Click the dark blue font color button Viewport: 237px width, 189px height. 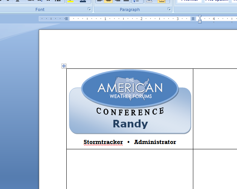pyautogui.click(x=83, y=1)
